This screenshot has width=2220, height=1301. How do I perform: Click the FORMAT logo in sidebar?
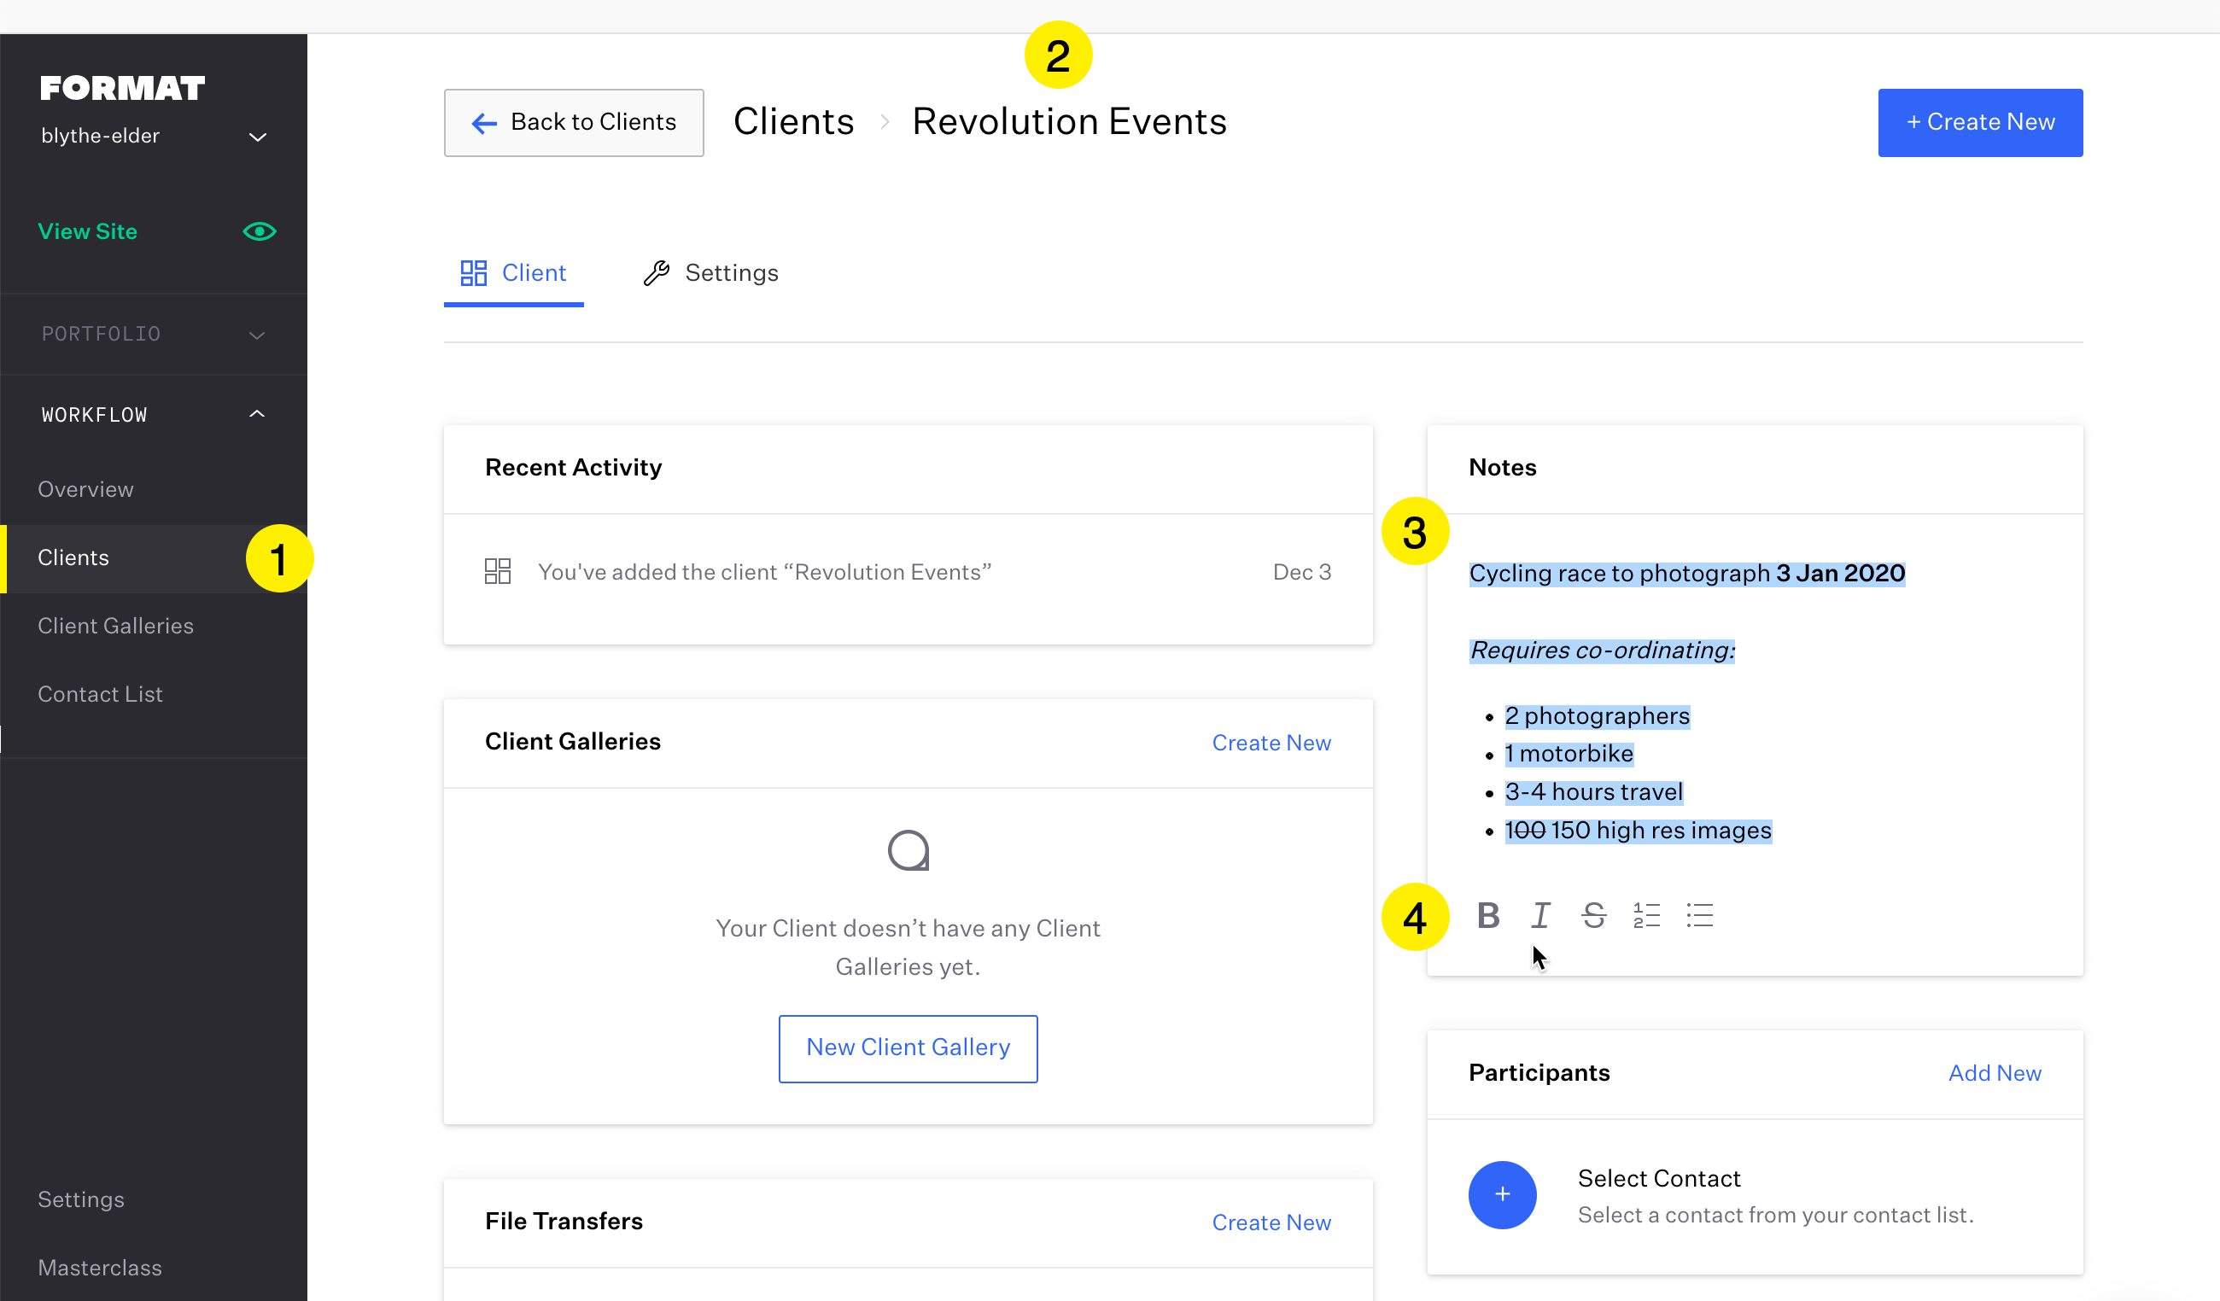coord(122,88)
